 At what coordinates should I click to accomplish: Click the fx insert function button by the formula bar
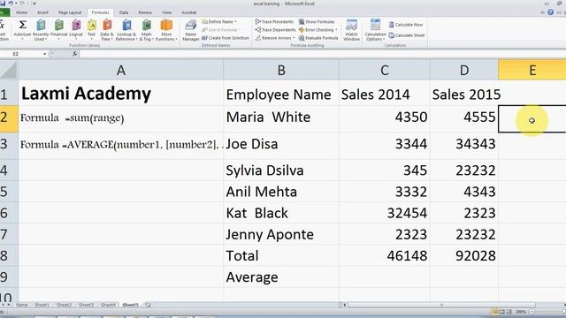coord(74,54)
